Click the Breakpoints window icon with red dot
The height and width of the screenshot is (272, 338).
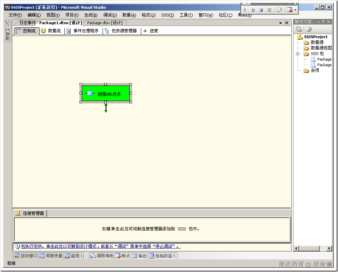(x=290, y=10)
